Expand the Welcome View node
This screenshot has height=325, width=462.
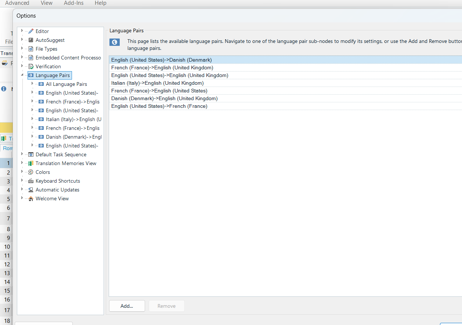[22, 198]
